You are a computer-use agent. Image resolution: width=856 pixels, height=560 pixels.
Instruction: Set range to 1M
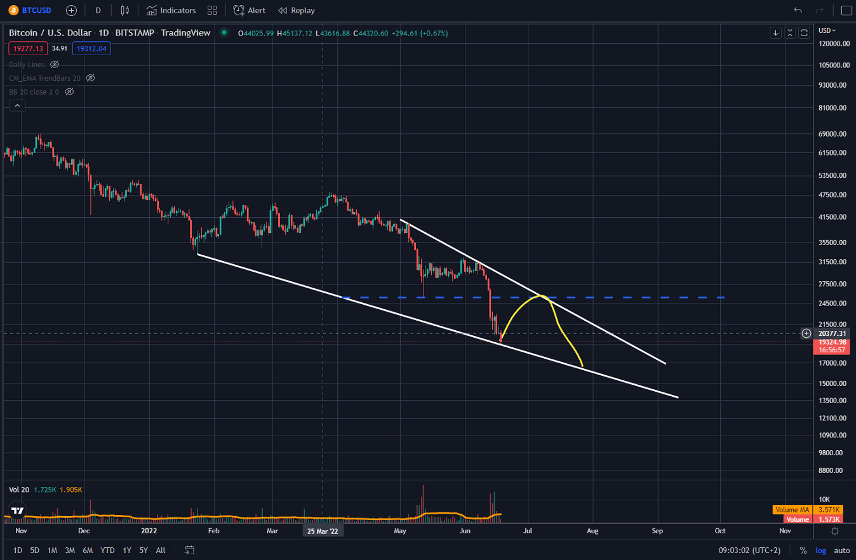pyautogui.click(x=52, y=550)
